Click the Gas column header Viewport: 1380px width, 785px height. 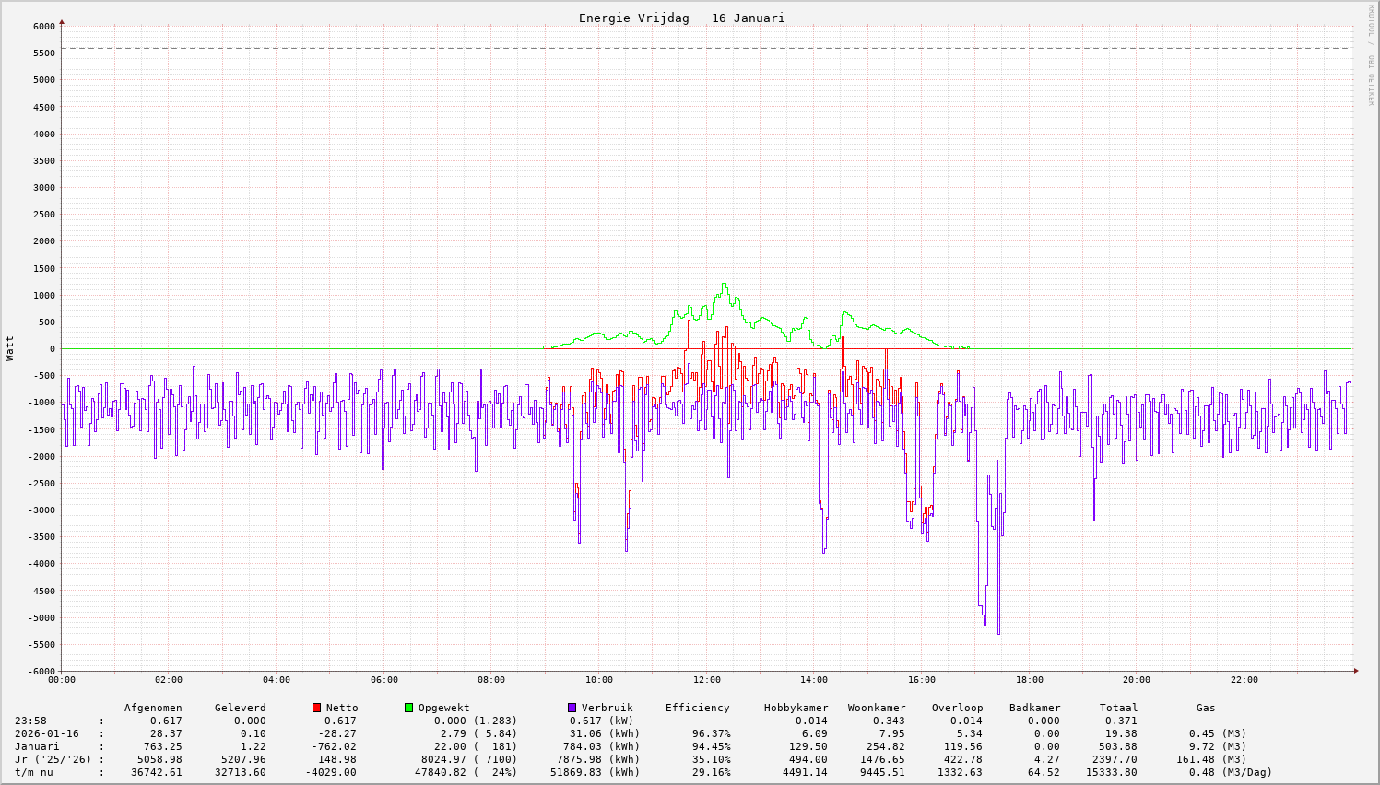pos(1206,708)
